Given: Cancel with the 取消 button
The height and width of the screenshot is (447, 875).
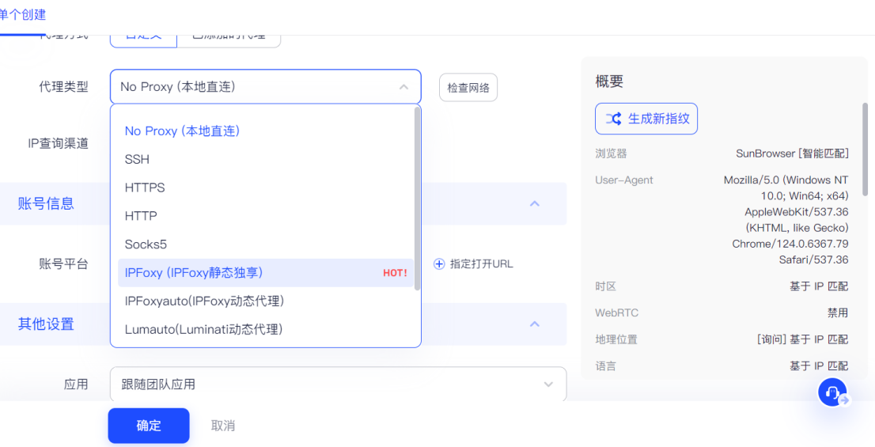Looking at the screenshot, I should (x=222, y=426).
